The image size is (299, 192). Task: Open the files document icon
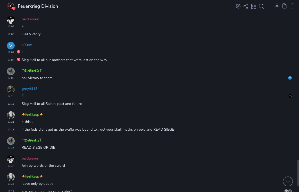(x=285, y=6)
